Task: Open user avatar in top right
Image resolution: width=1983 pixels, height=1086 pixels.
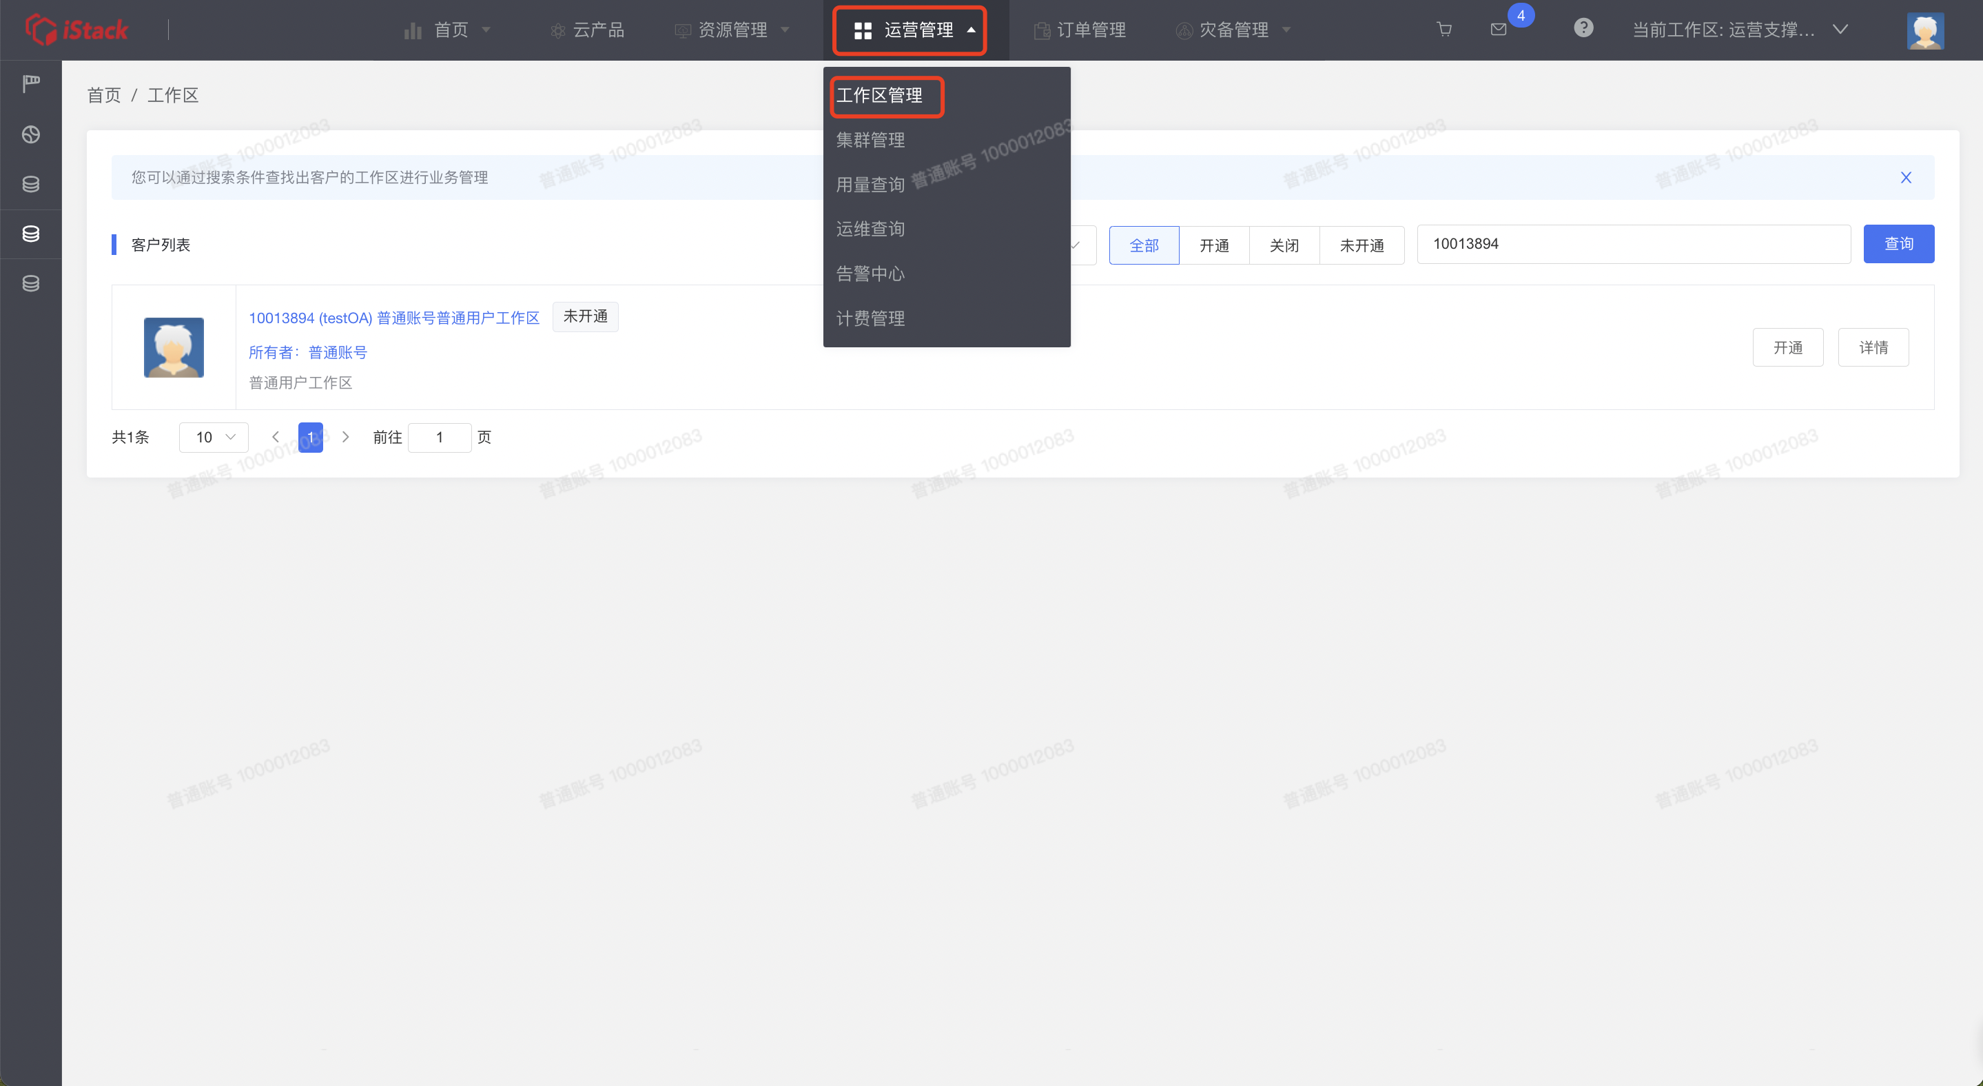Action: point(1924,31)
